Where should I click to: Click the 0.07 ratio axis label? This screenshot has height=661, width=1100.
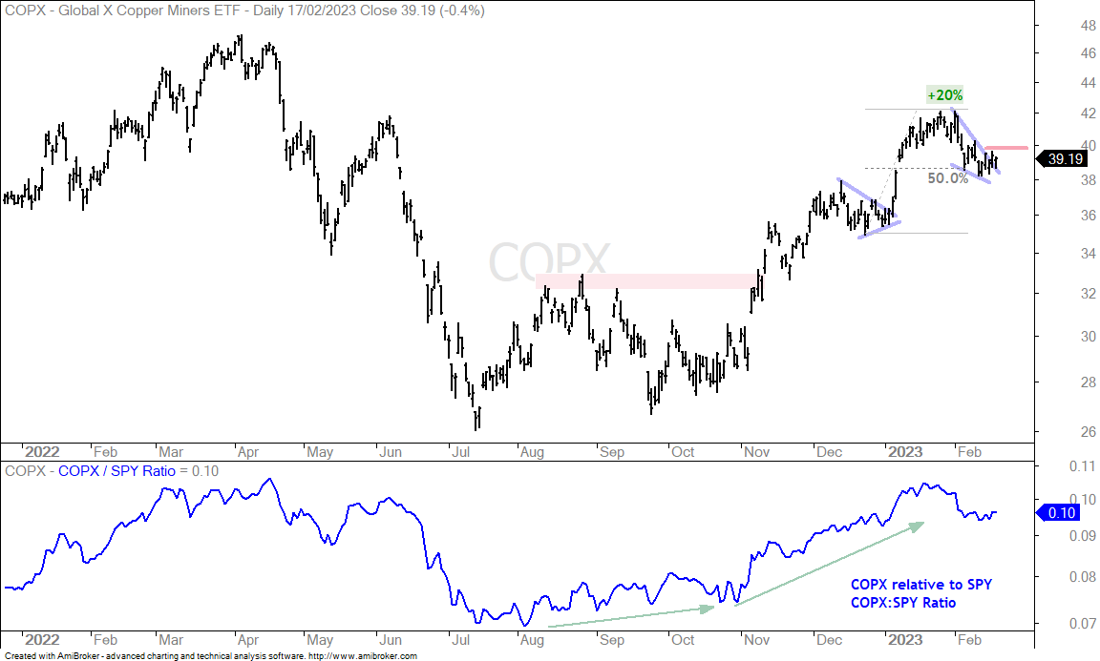point(1084,623)
